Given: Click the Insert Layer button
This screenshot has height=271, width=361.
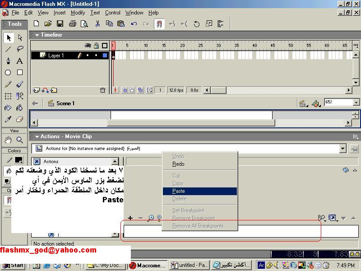Looking at the screenshot, I should pos(36,90).
